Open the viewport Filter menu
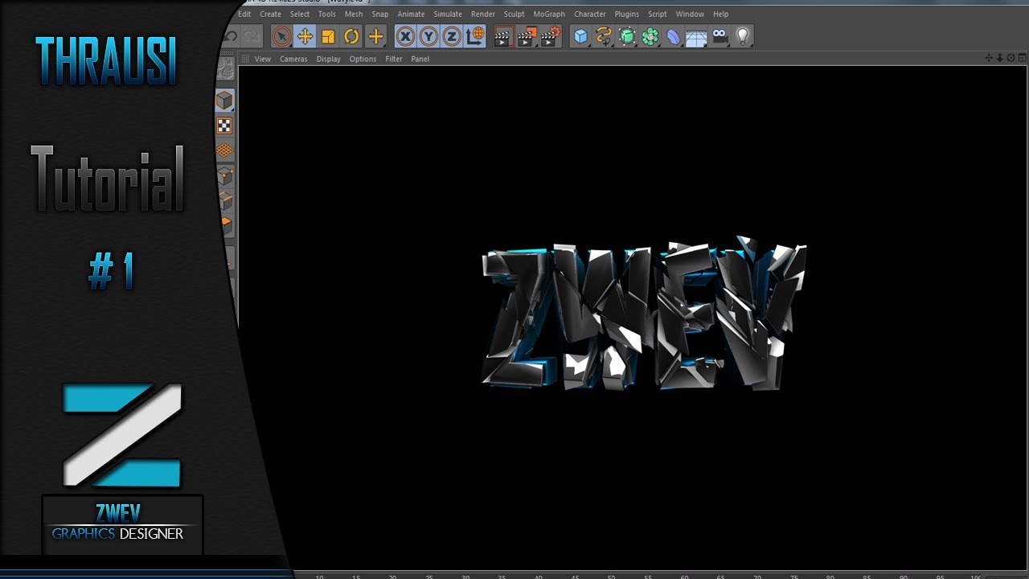1029x579 pixels. click(x=394, y=59)
